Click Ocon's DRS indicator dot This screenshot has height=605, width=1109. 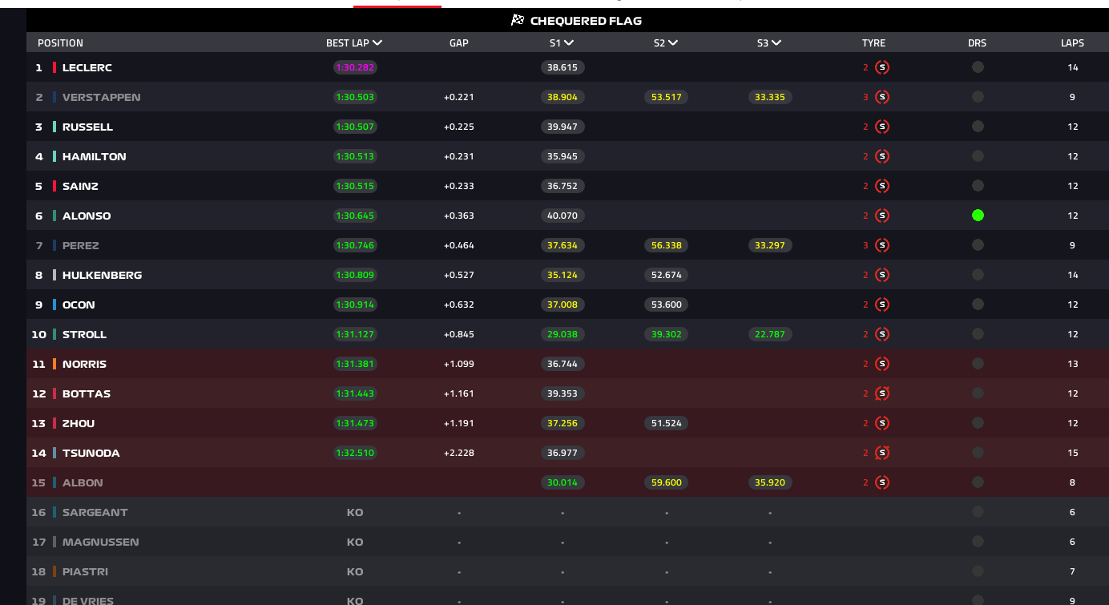tap(978, 305)
